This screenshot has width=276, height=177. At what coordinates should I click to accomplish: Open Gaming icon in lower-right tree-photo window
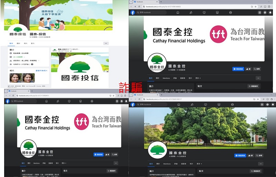click(232, 104)
